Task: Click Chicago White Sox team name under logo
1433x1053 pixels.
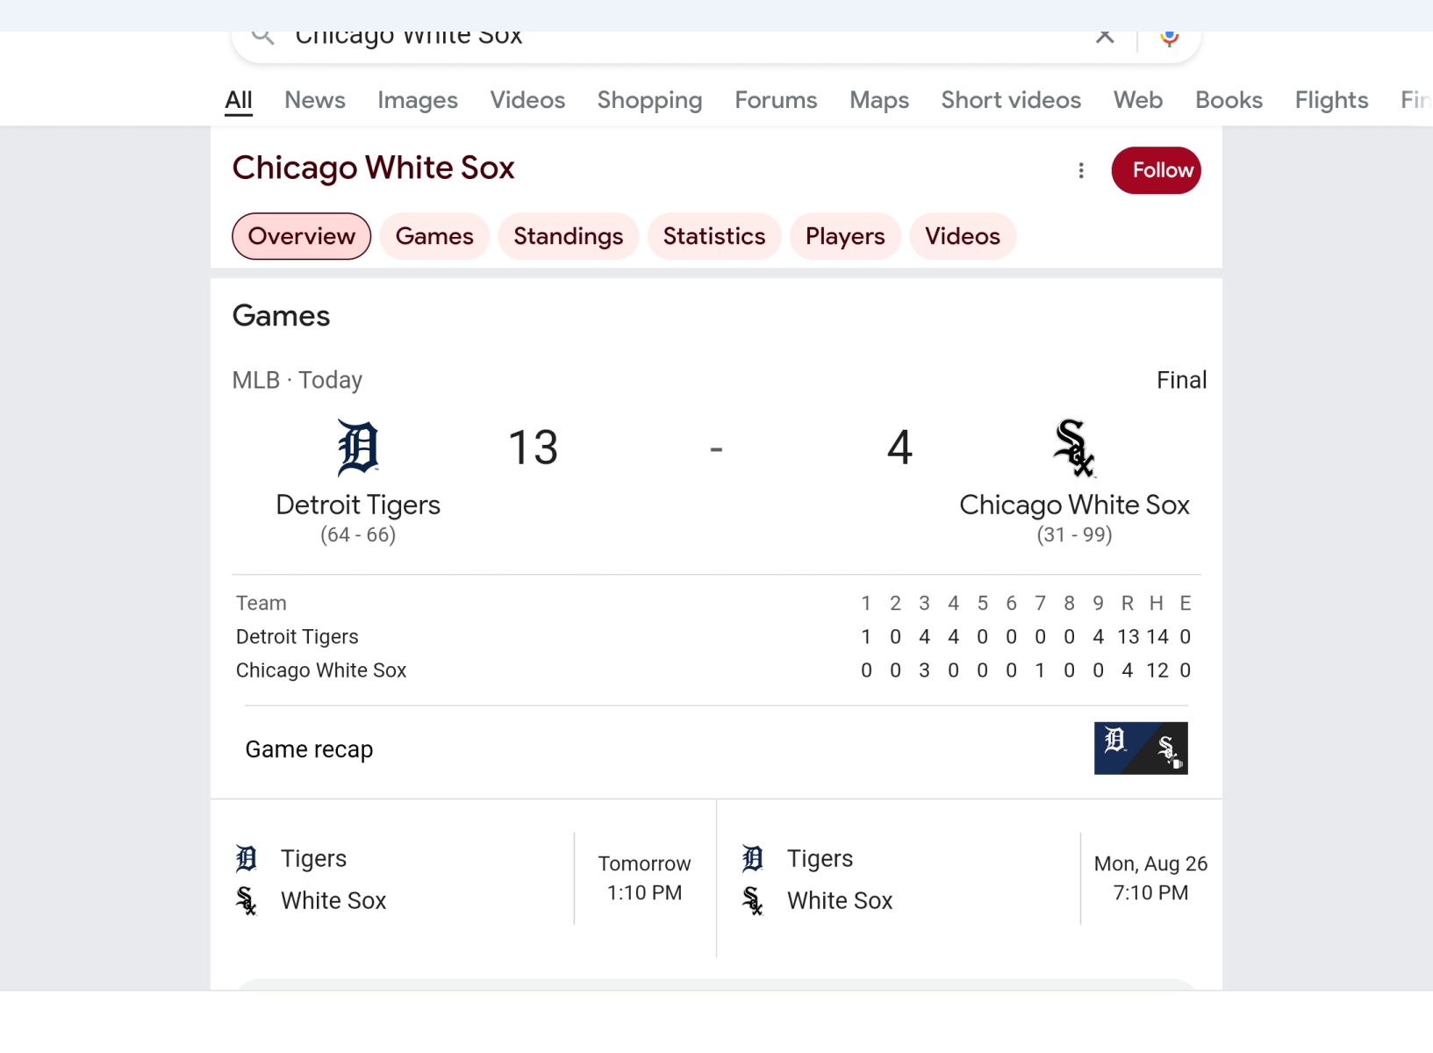Action: [1074, 505]
